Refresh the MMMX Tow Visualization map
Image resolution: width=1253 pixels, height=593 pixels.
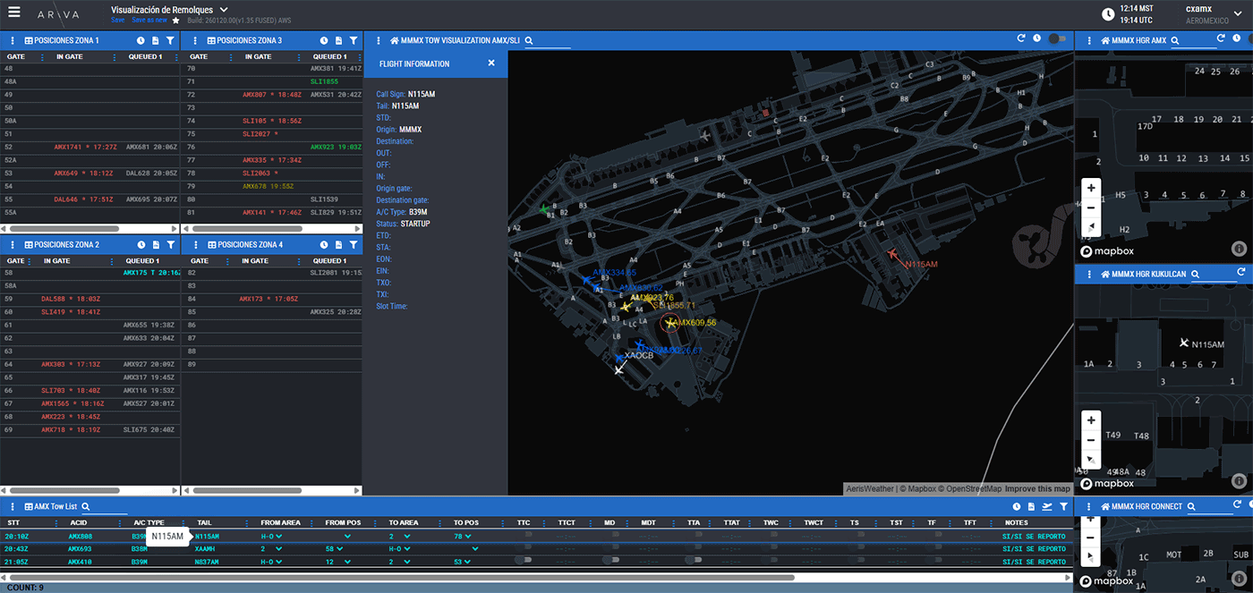click(x=1021, y=39)
